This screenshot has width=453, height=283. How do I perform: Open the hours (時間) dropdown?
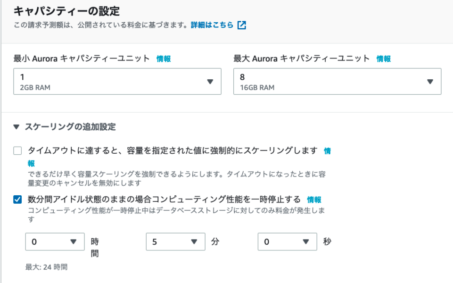(x=54, y=241)
